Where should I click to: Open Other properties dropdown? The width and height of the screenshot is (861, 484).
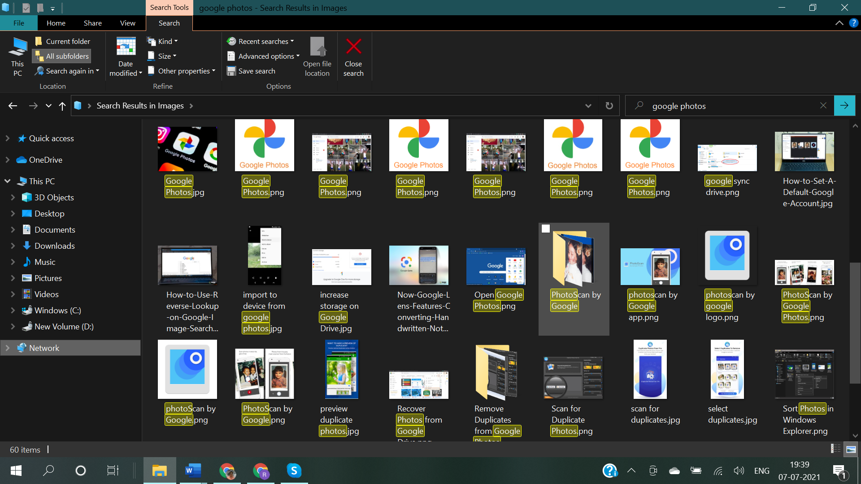182,71
